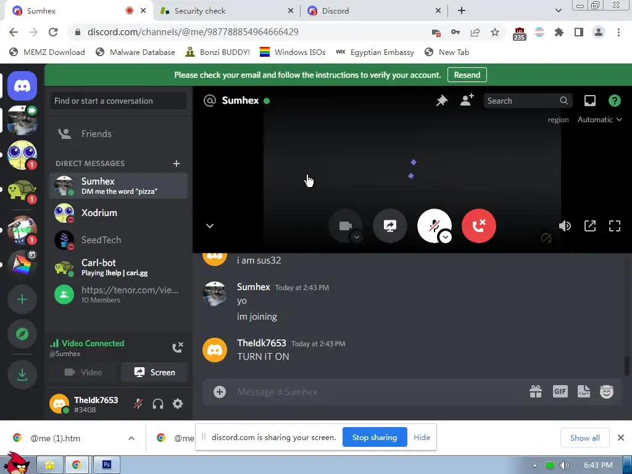Open the pride flag server icon
The image size is (632, 474).
coord(22,264)
